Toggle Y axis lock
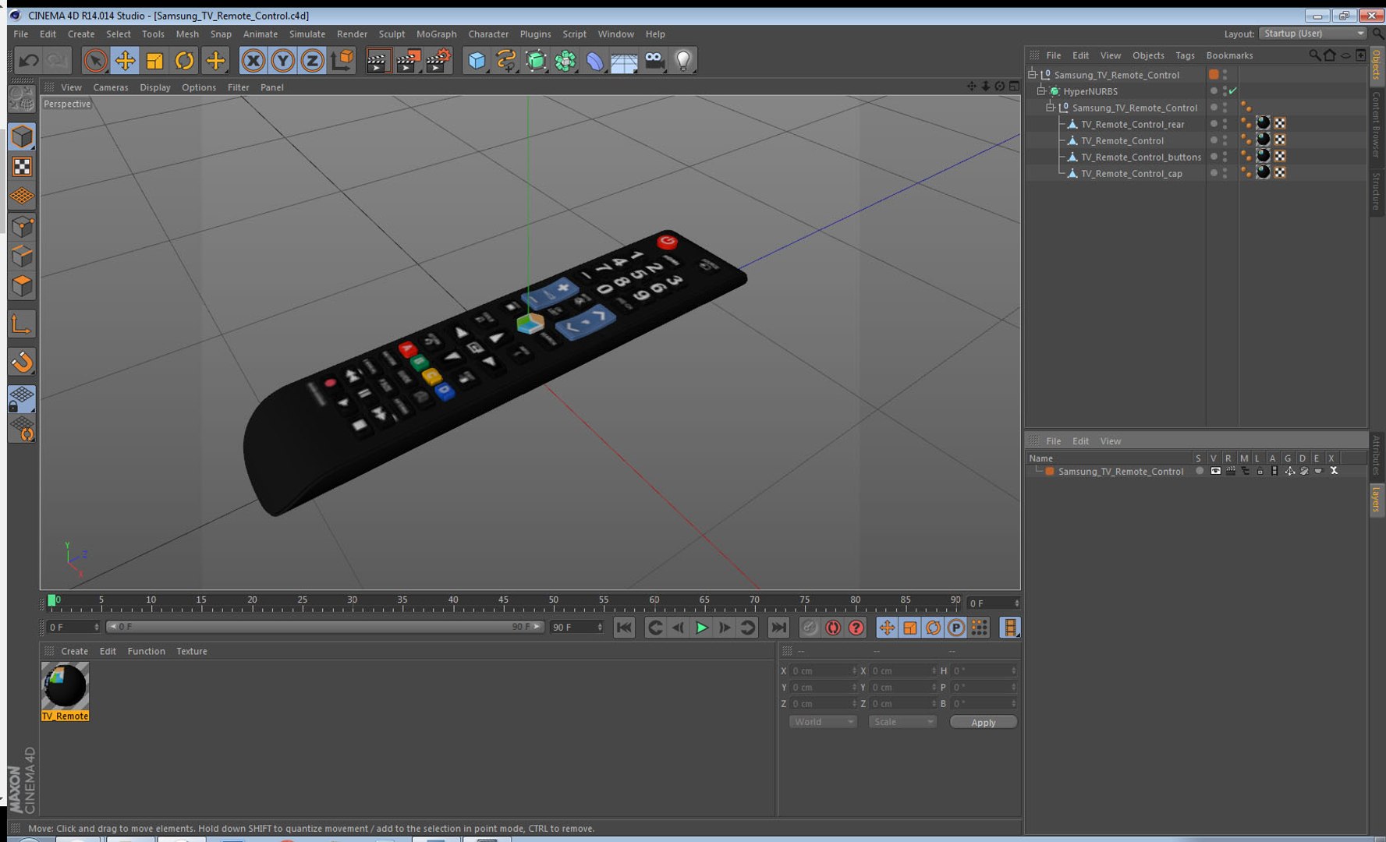Image resolution: width=1386 pixels, height=842 pixels. (282, 60)
